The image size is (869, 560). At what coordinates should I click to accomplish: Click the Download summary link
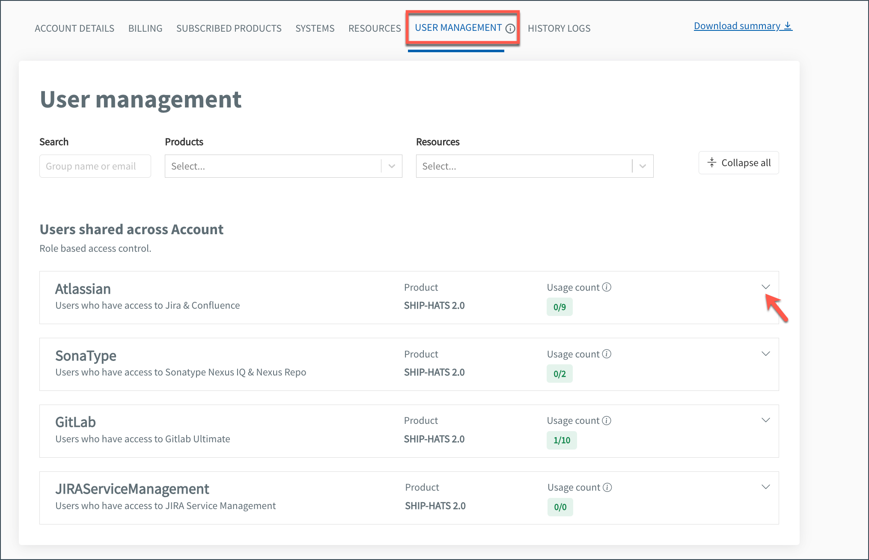(x=743, y=26)
